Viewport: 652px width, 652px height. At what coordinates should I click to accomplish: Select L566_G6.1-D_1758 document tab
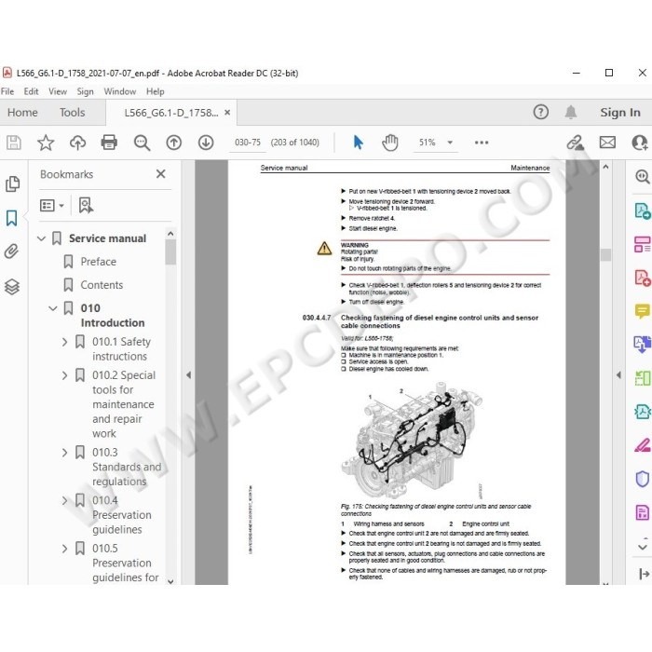(x=170, y=113)
